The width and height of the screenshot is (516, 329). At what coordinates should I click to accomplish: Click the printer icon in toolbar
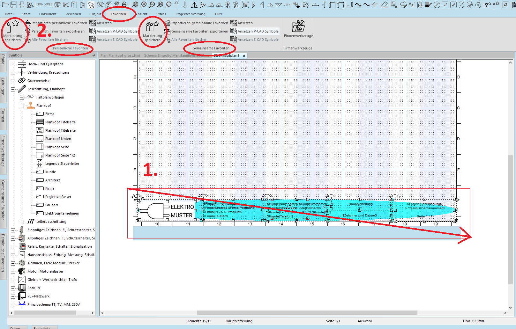pyautogui.click(x=22, y=5)
